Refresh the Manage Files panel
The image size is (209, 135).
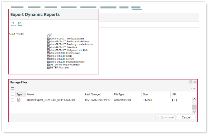click(190, 82)
